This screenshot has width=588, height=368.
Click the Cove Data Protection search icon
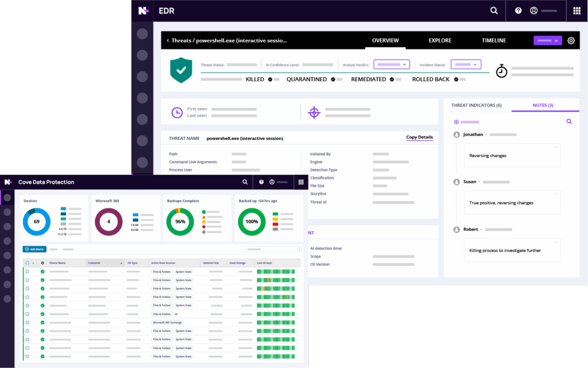pyautogui.click(x=245, y=182)
